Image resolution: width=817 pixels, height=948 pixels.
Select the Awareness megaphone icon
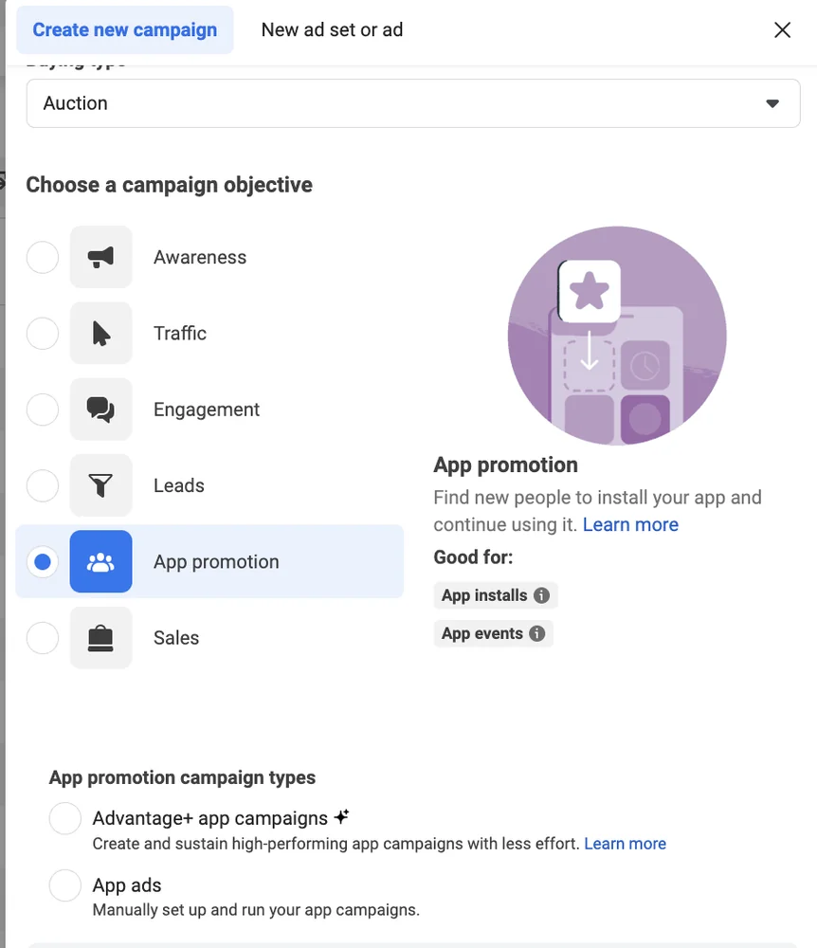pyautogui.click(x=100, y=257)
